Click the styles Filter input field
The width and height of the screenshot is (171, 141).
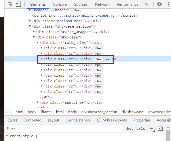(x=63, y=129)
